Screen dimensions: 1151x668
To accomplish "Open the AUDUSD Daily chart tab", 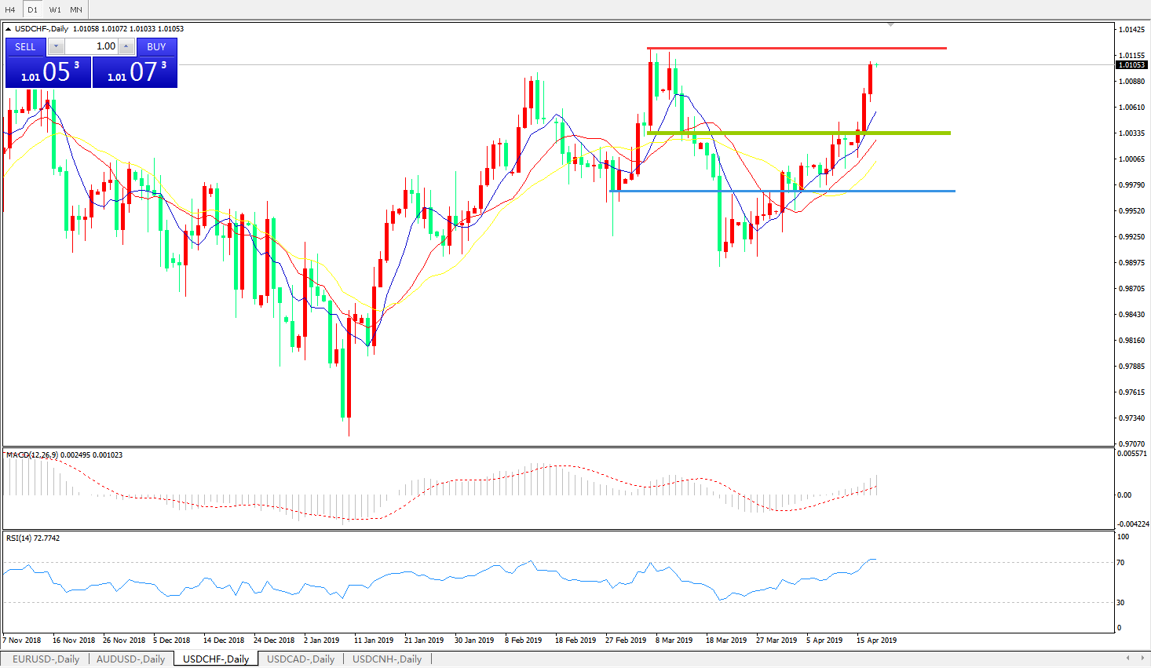I will [130, 659].
